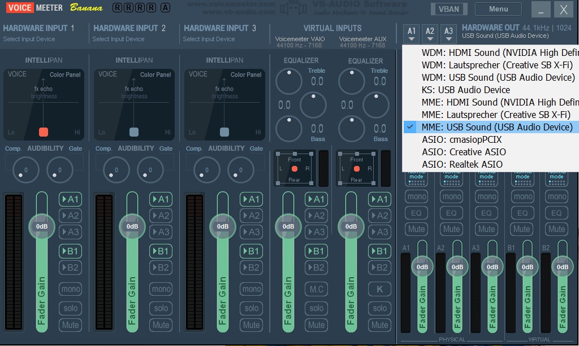Image resolution: width=579 pixels, height=346 pixels.
Task: Select input device for Hardware Input 1
Action: [29, 39]
